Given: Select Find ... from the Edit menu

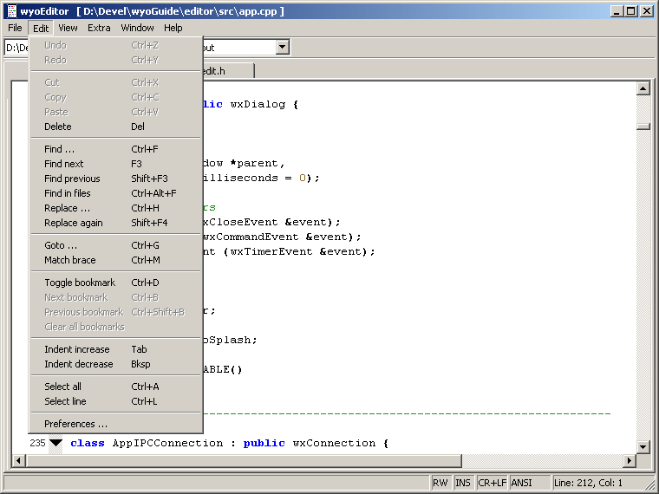Looking at the screenshot, I should [x=59, y=149].
